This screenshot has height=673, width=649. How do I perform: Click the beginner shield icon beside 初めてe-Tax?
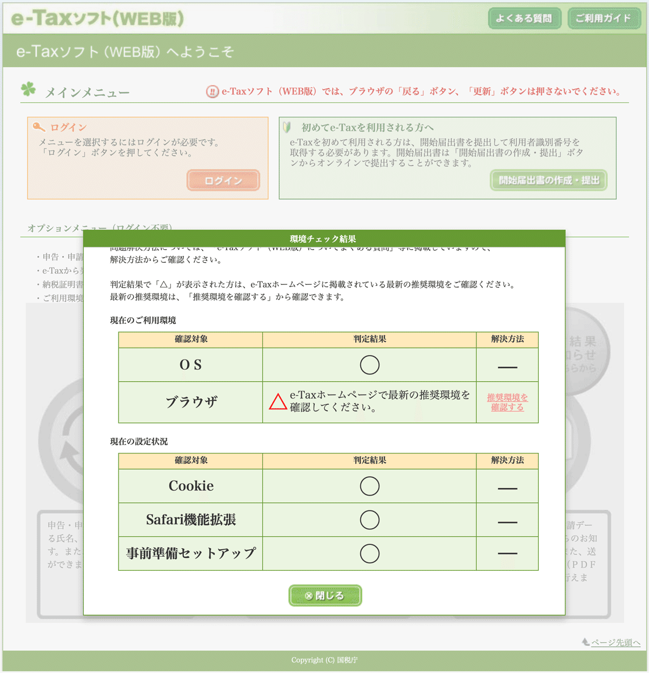click(287, 127)
